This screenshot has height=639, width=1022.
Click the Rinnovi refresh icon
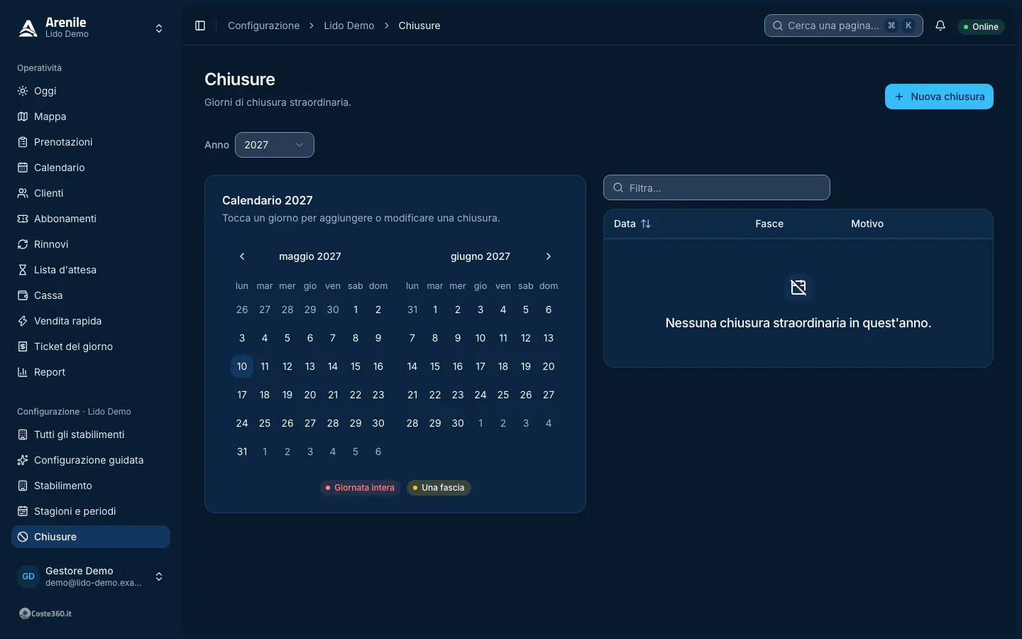23,244
